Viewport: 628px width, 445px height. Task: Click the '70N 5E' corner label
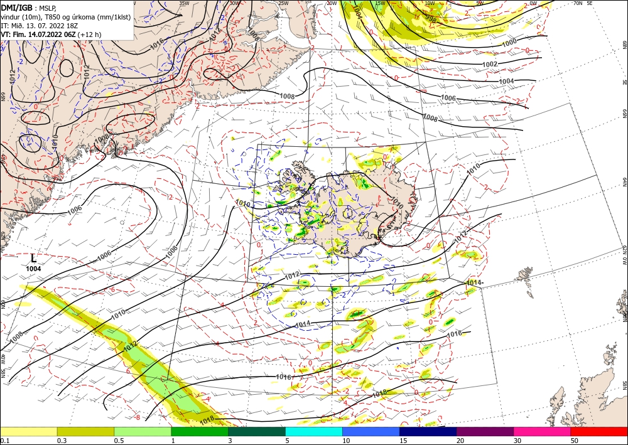pos(583,3)
